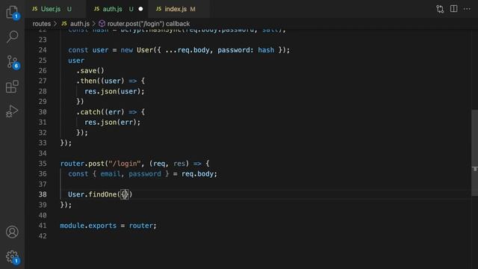Click line number 24 in the gutter
Screen dimensions: 478x269
pyautogui.click(x=43, y=50)
